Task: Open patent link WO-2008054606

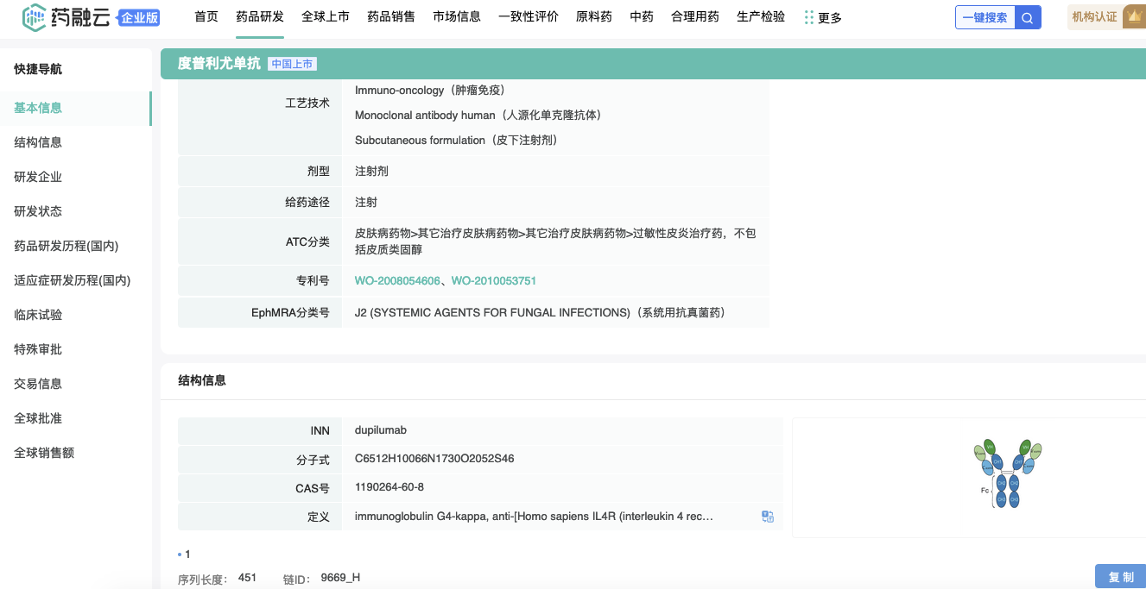Action: [397, 281]
